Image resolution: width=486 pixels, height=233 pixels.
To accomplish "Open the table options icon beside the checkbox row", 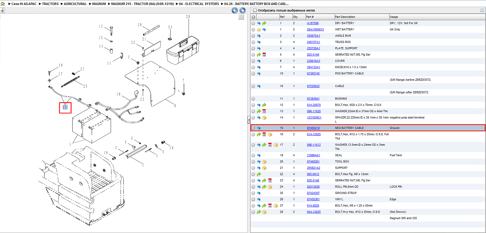I will (482, 10).
